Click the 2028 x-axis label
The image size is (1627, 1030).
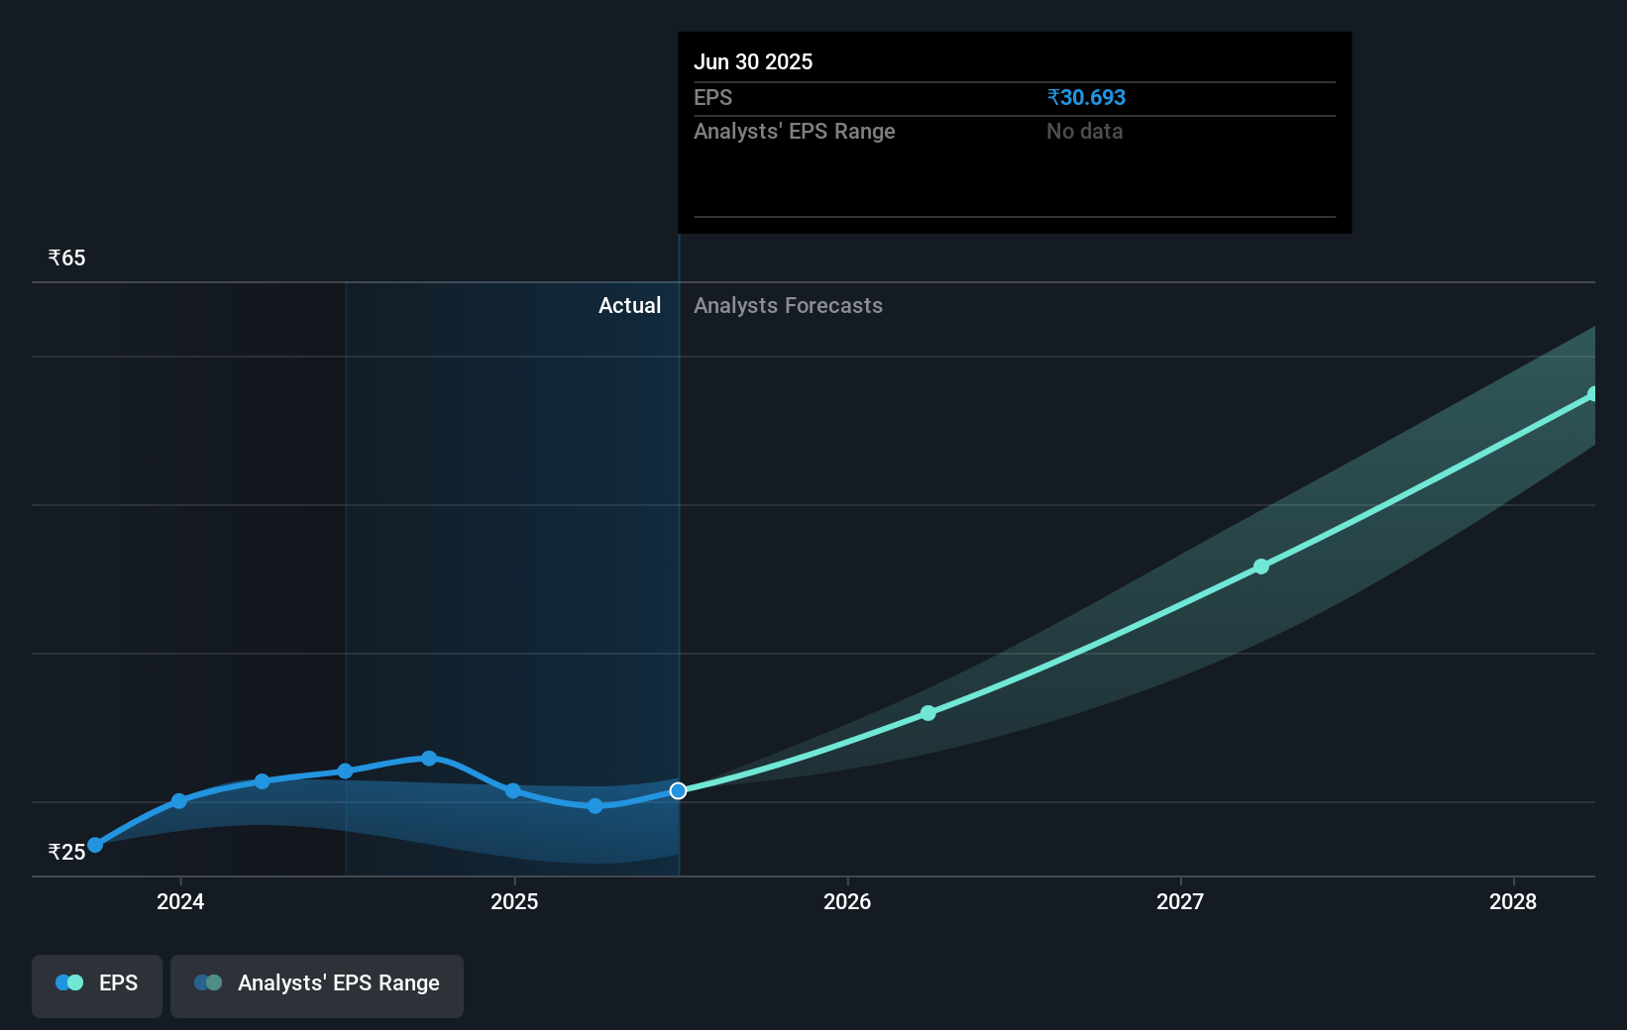click(1513, 901)
